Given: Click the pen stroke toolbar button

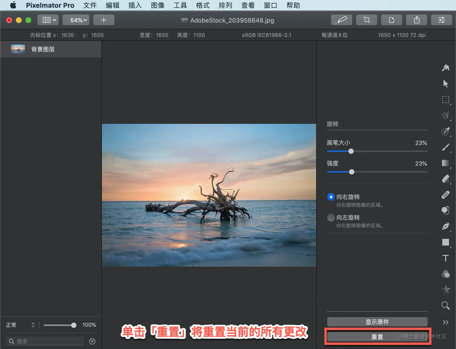Looking at the screenshot, I should point(342,20).
